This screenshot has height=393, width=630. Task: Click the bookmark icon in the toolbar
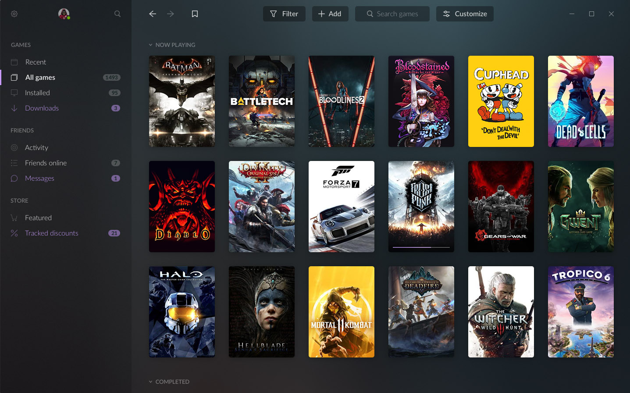click(x=194, y=14)
